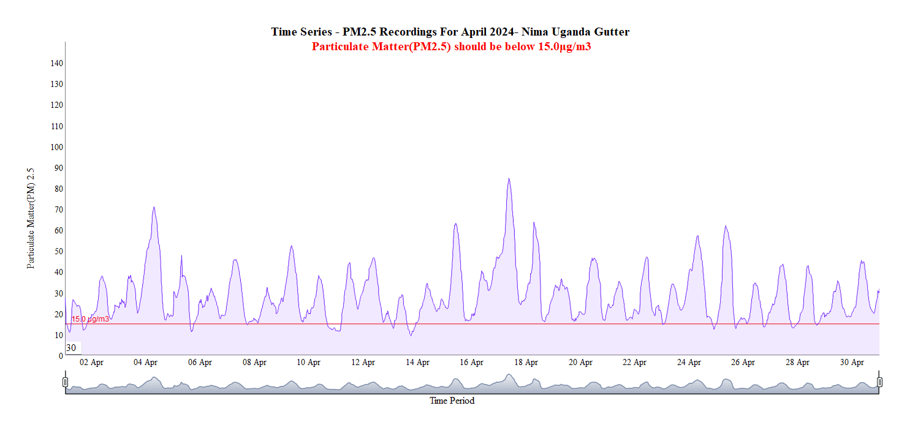Click the 24 Apr x-axis date label

(689, 363)
